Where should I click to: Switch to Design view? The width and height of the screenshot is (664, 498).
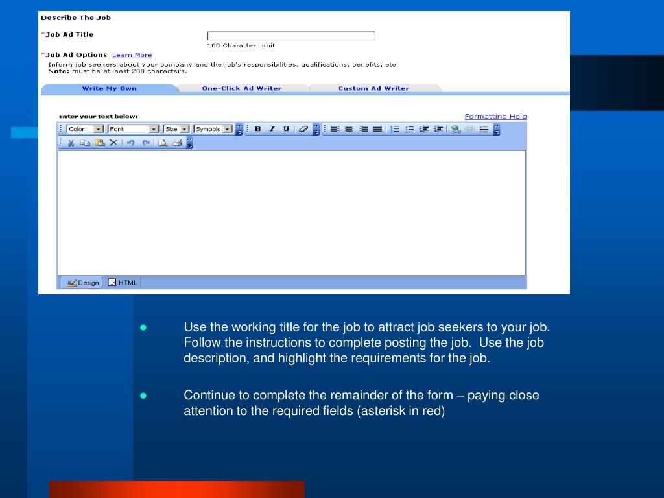pos(82,283)
